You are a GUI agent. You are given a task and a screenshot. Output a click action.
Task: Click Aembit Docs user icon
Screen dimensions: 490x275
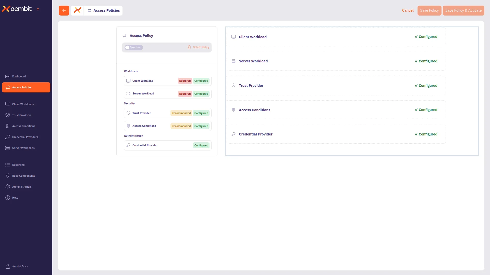click(8, 266)
